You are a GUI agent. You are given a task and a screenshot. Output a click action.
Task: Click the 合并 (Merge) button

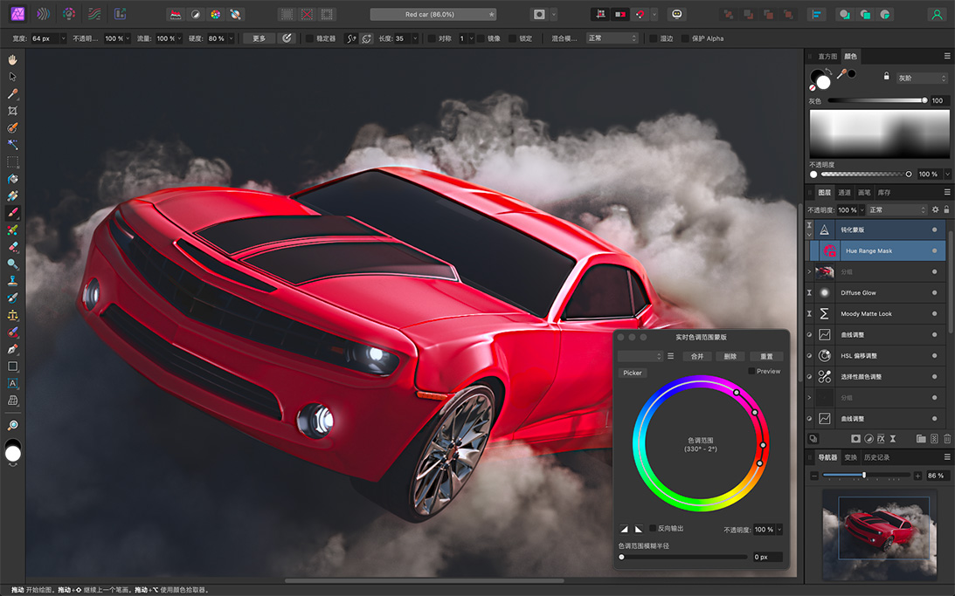(696, 357)
